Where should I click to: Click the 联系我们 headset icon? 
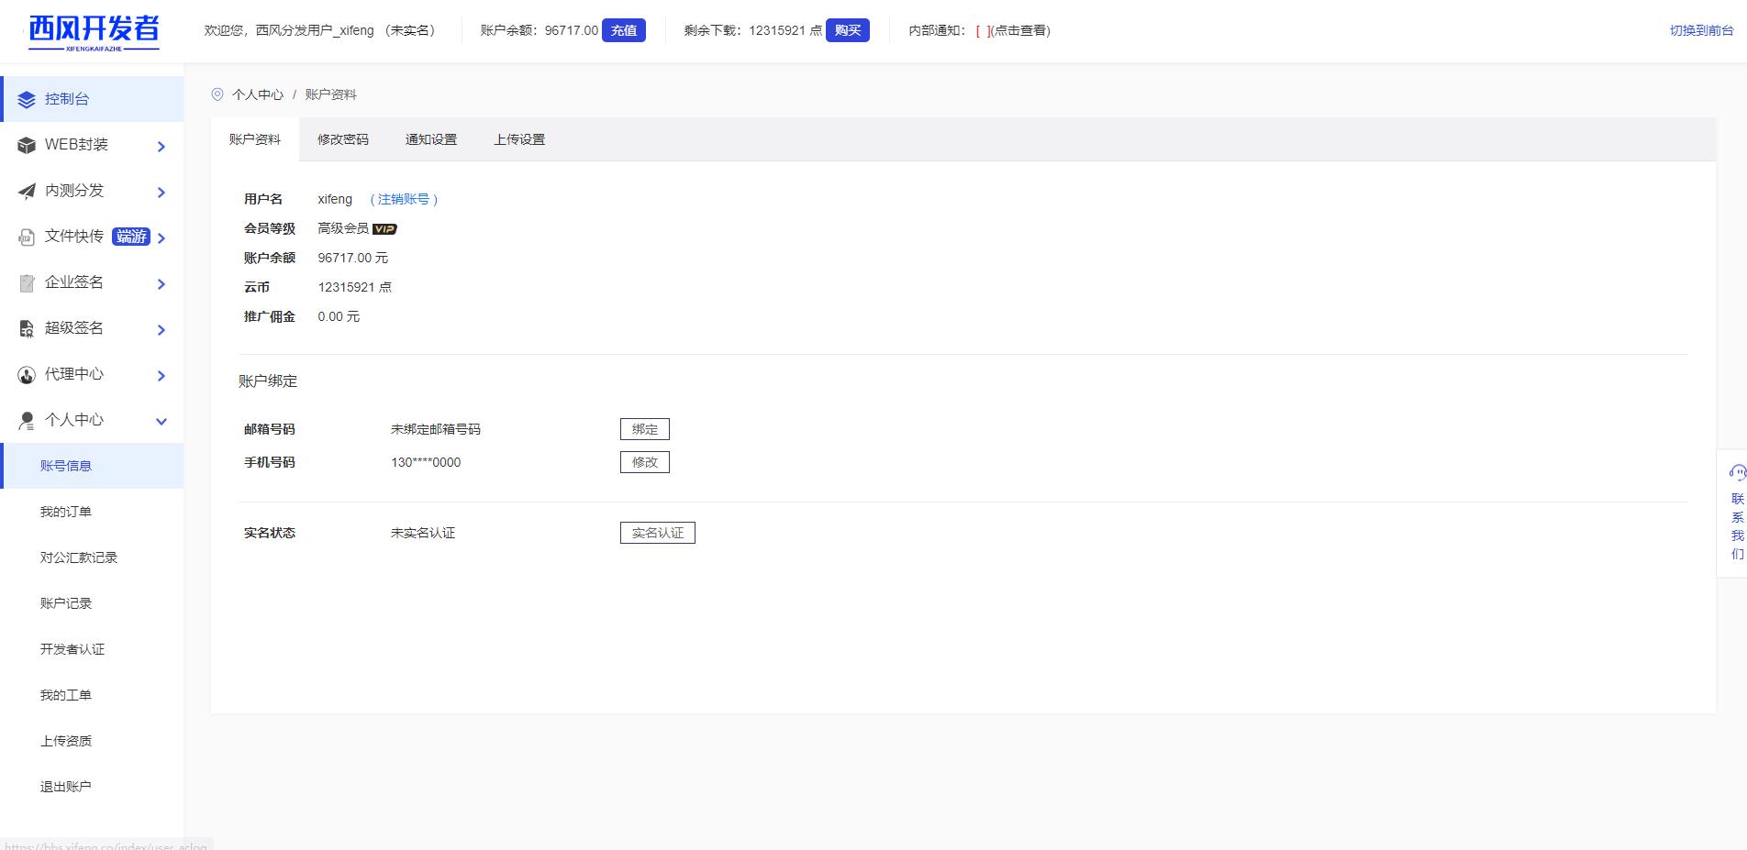click(1736, 473)
